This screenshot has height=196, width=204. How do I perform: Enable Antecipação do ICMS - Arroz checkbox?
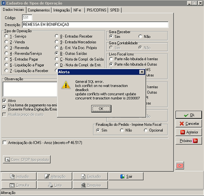(5, 143)
